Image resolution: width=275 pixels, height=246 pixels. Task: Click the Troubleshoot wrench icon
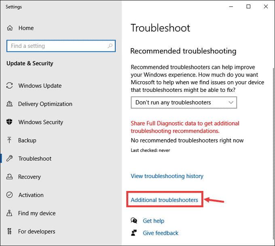tap(9, 159)
